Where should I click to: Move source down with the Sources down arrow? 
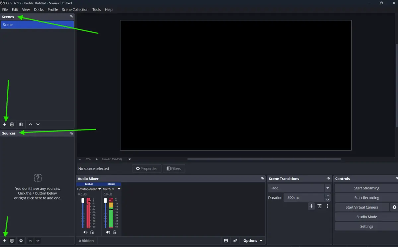click(38, 241)
